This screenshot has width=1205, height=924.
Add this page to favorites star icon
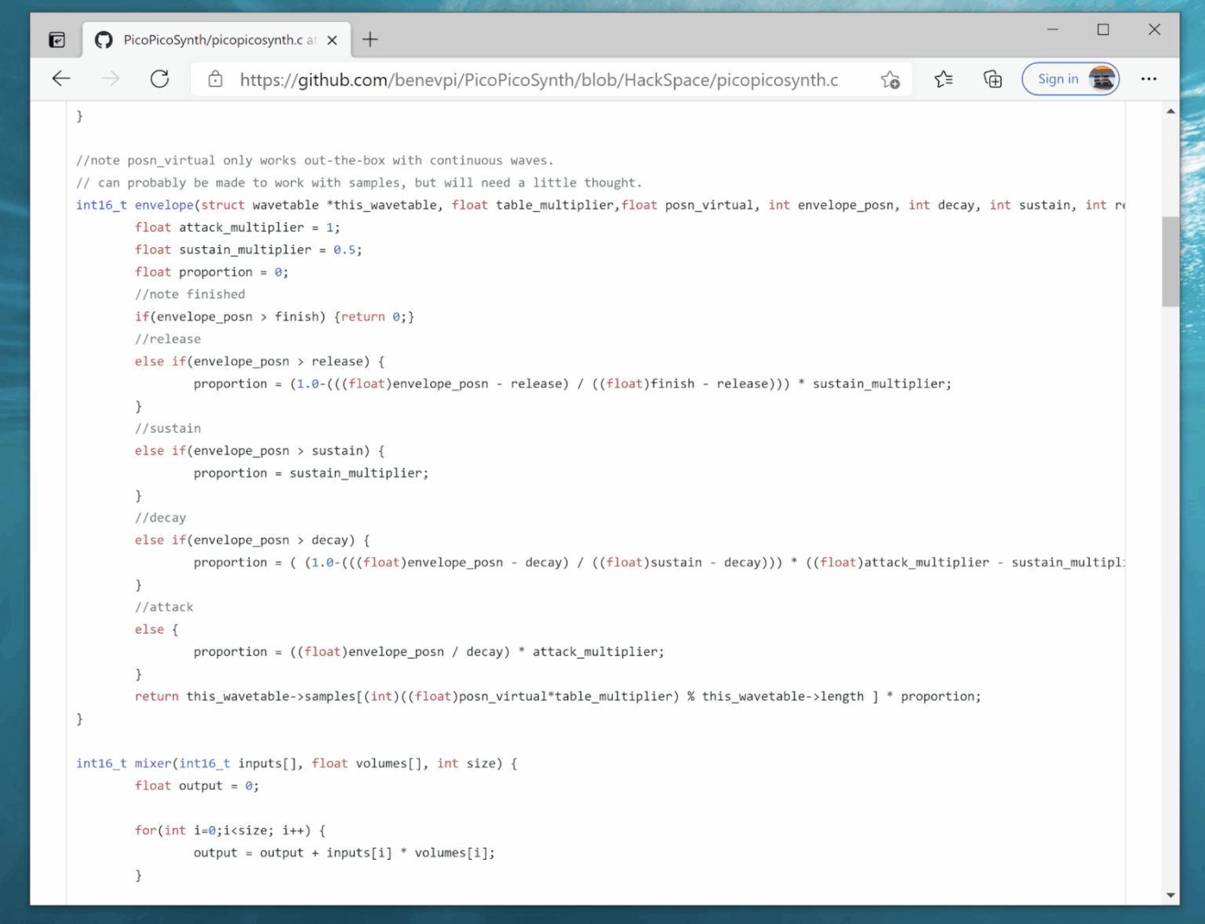890,79
